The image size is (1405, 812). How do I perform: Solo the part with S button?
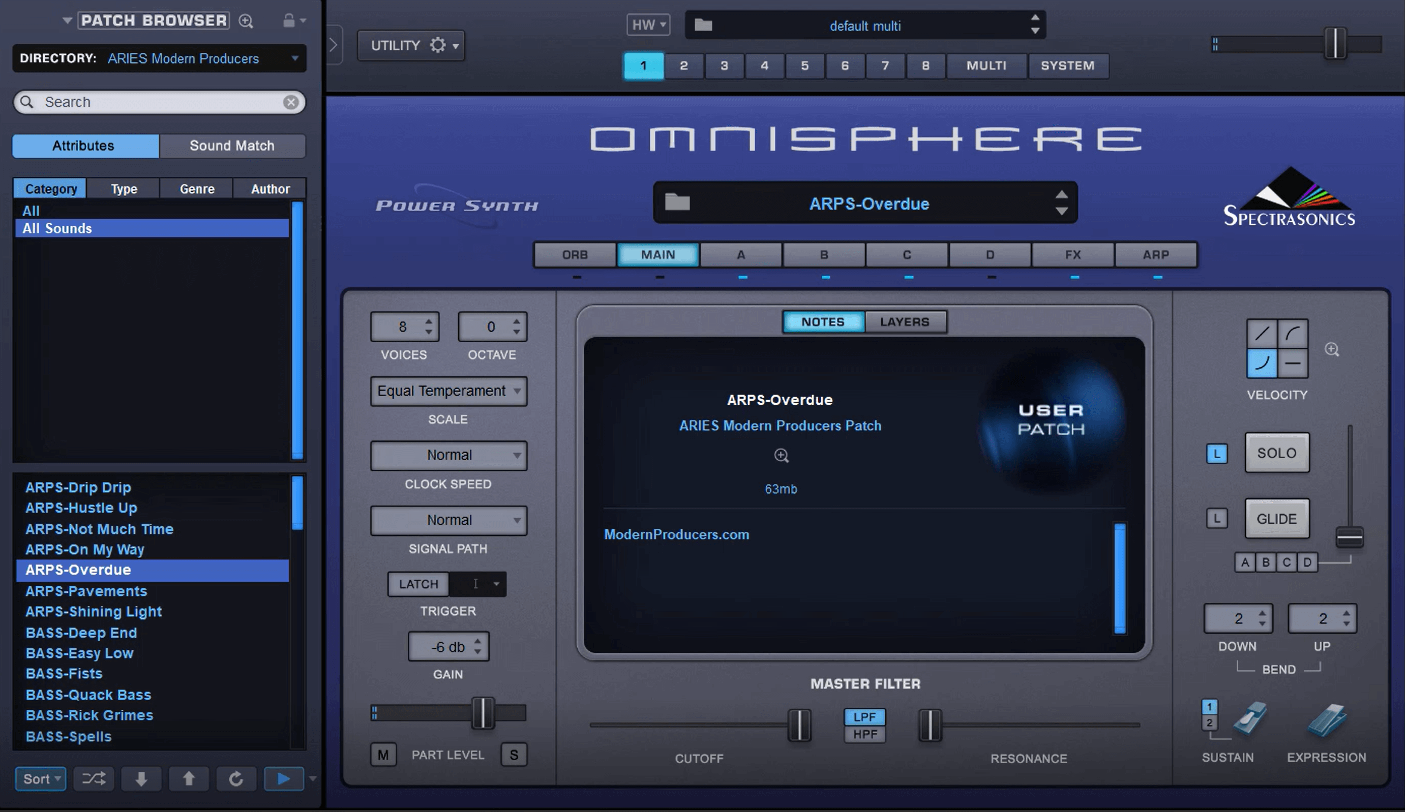point(514,755)
